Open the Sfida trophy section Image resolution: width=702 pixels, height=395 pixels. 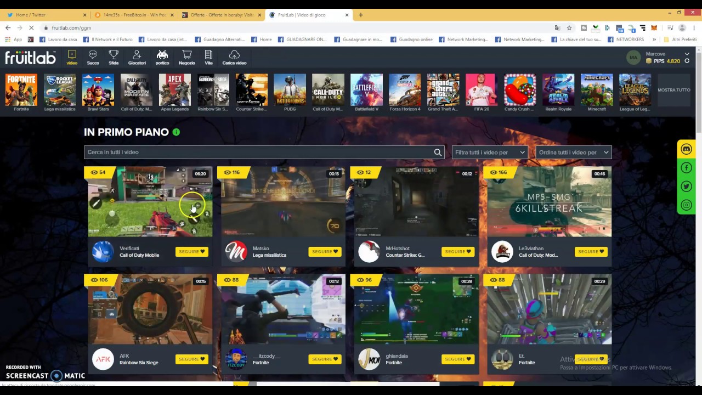(114, 57)
